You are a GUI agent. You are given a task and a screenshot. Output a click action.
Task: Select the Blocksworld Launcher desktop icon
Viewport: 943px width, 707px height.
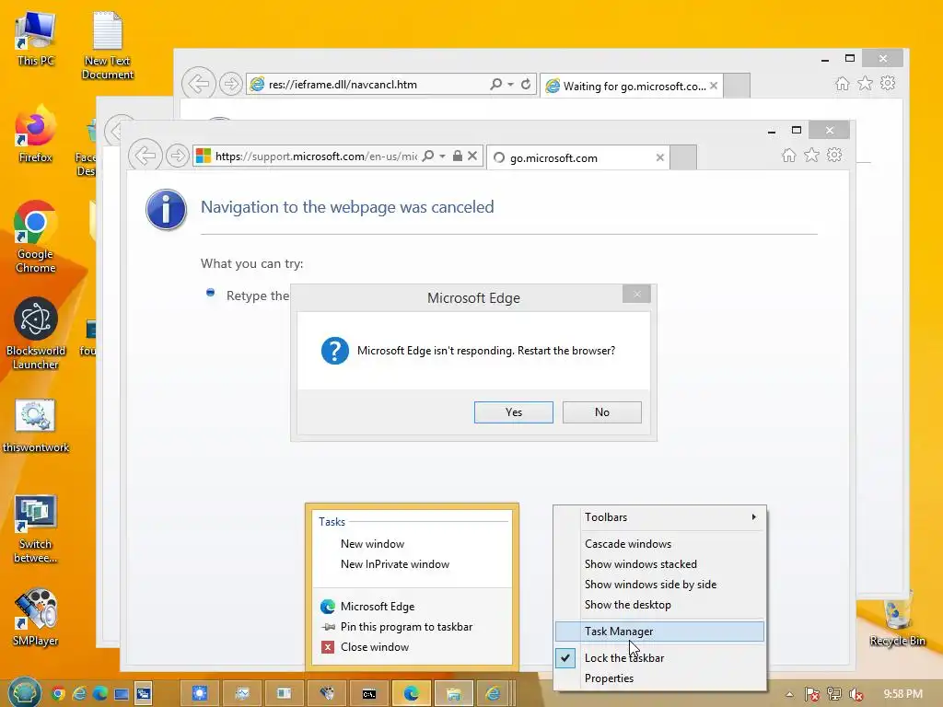(36, 333)
